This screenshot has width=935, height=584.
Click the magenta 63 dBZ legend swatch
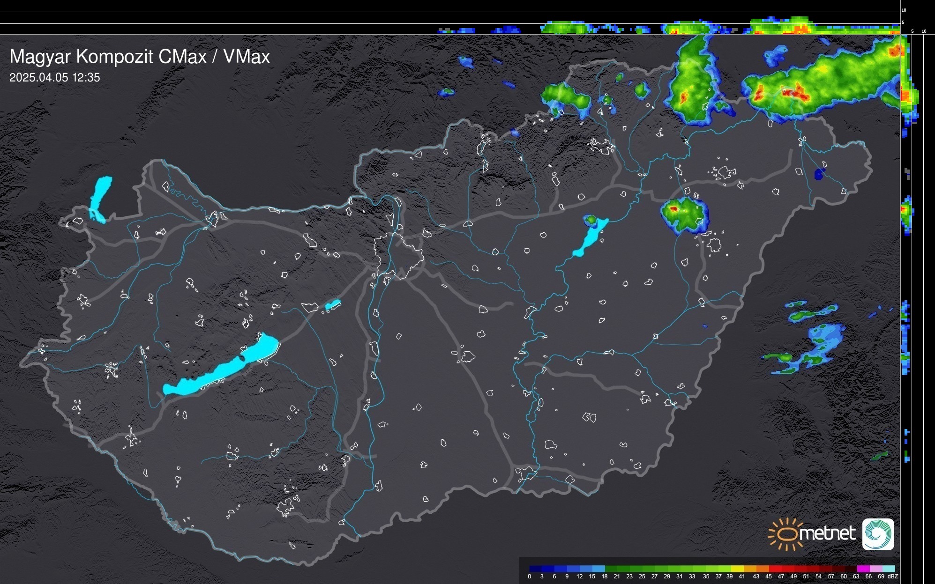[x=863, y=569]
